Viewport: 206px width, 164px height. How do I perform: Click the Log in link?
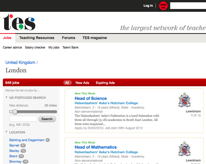tap(148, 6)
